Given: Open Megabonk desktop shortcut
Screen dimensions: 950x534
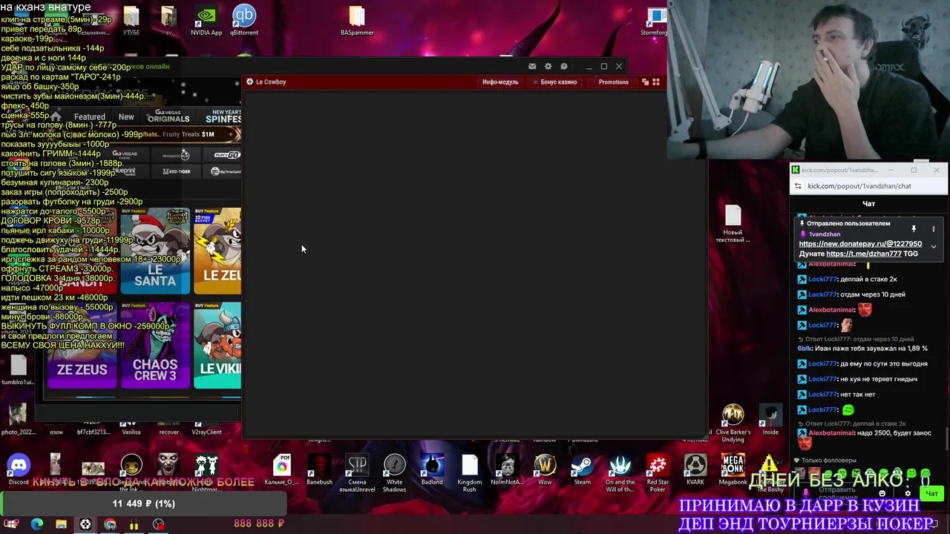Looking at the screenshot, I should tap(733, 470).
